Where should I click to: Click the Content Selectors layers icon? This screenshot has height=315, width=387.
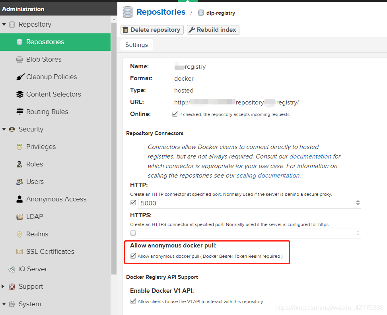click(x=20, y=95)
